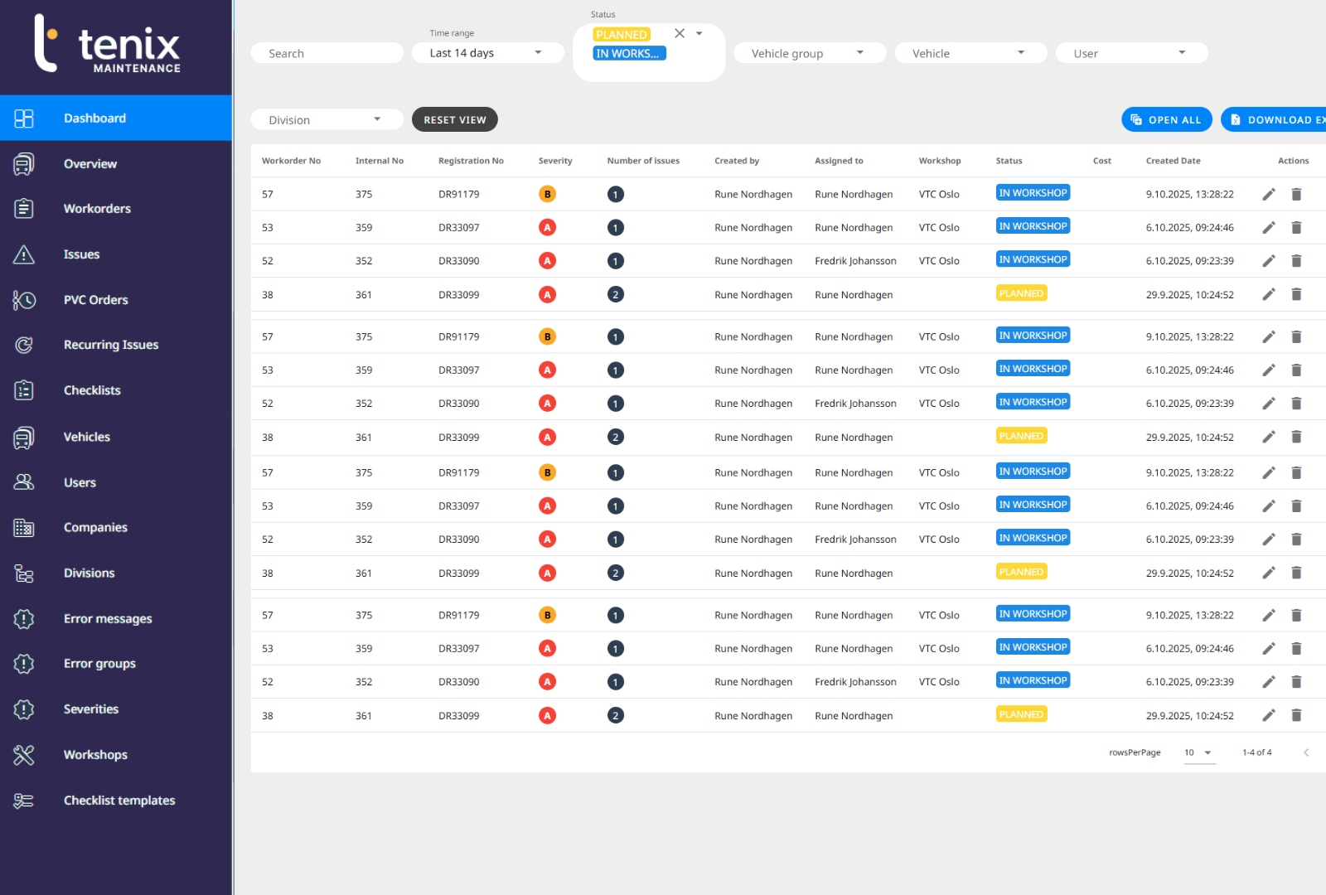Image resolution: width=1326 pixels, height=895 pixels.
Task: Open the Division dropdown
Action: tap(326, 120)
